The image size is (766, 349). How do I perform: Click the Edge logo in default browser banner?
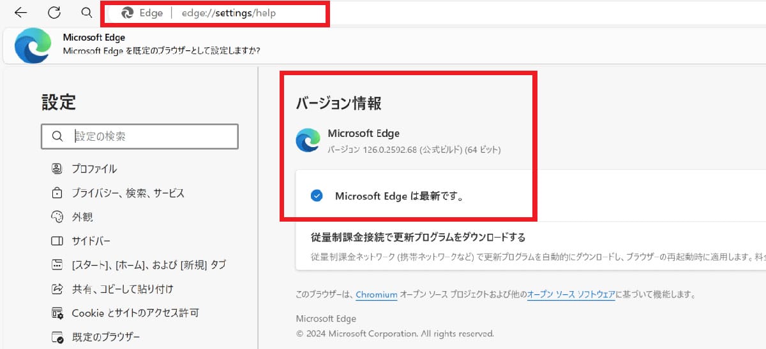[x=32, y=45]
